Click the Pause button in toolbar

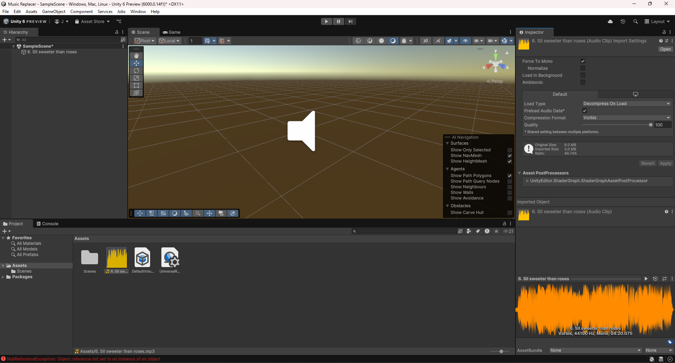pos(339,21)
